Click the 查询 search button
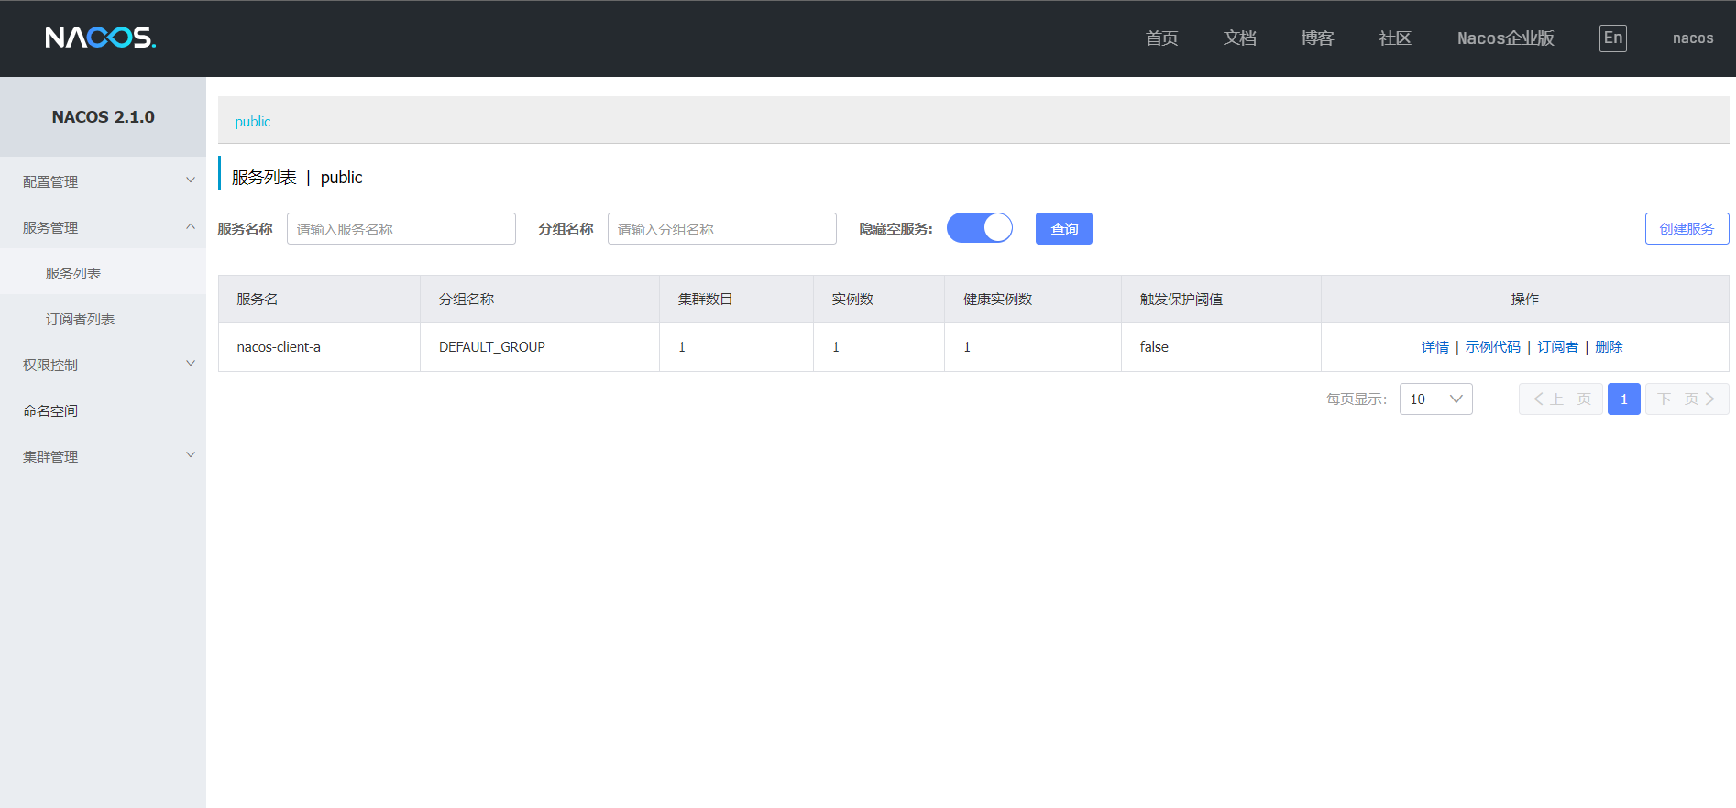1736x808 pixels. [1064, 228]
